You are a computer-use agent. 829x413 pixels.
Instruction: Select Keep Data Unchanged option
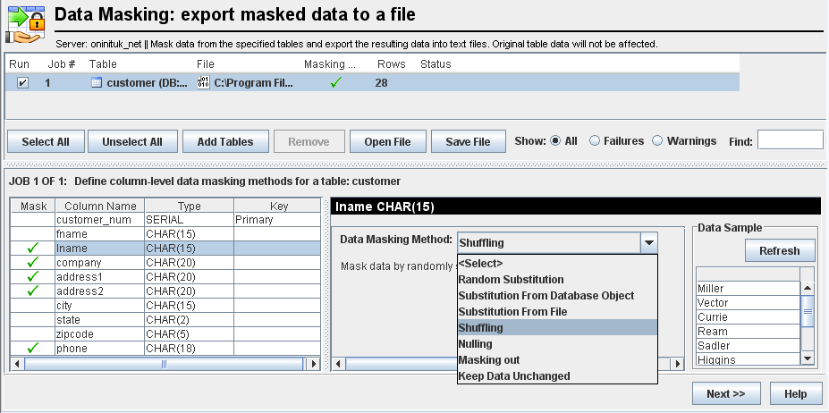(513, 376)
